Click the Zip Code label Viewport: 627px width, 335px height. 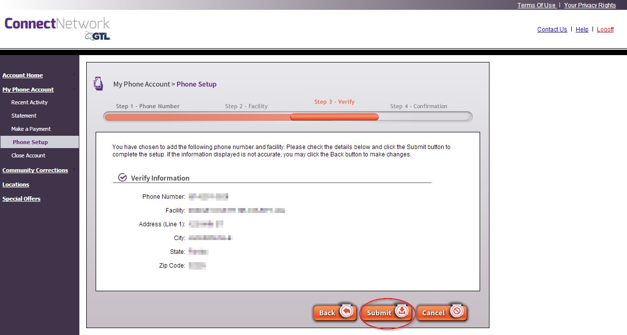[x=173, y=266]
